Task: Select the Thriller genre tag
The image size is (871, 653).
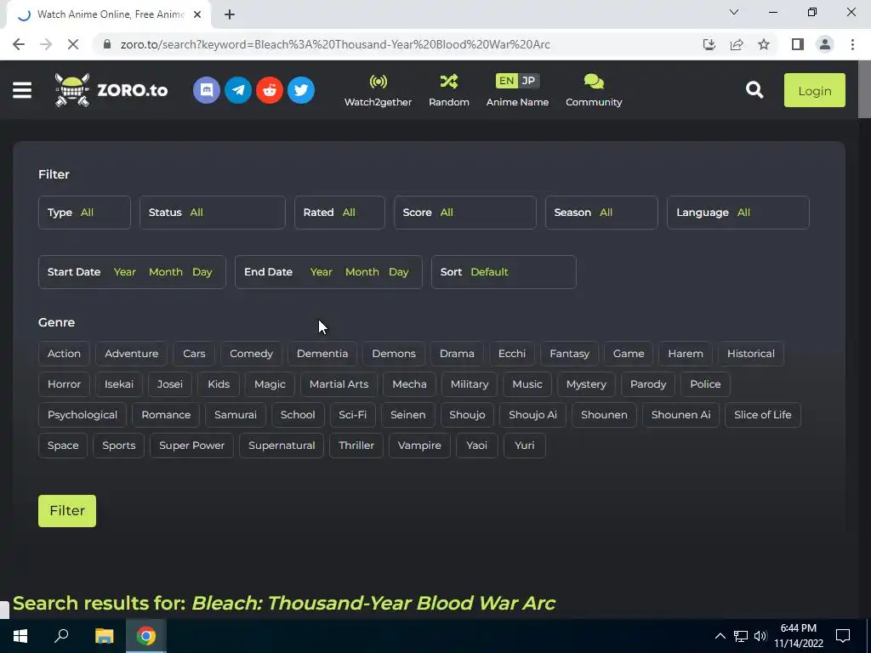Action: point(356,446)
